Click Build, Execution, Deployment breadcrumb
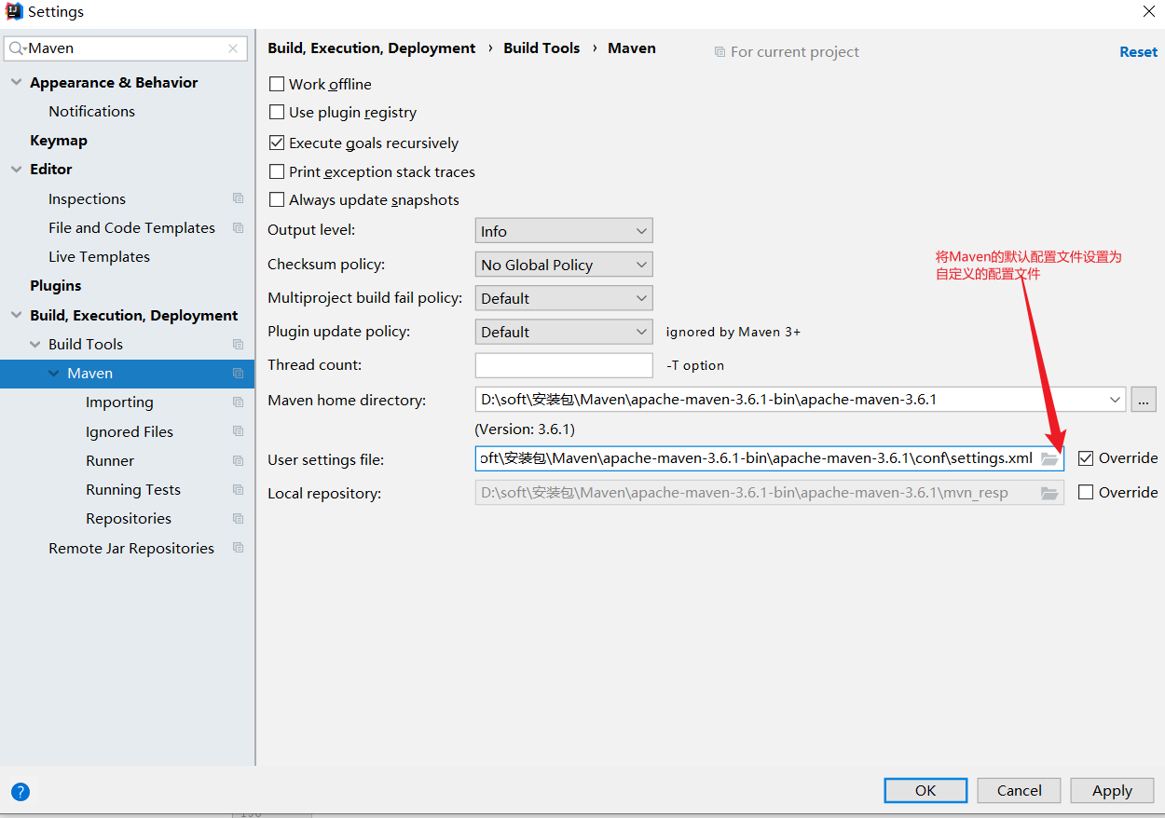1165x818 pixels. pyautogui.click(x=371, y=48)
